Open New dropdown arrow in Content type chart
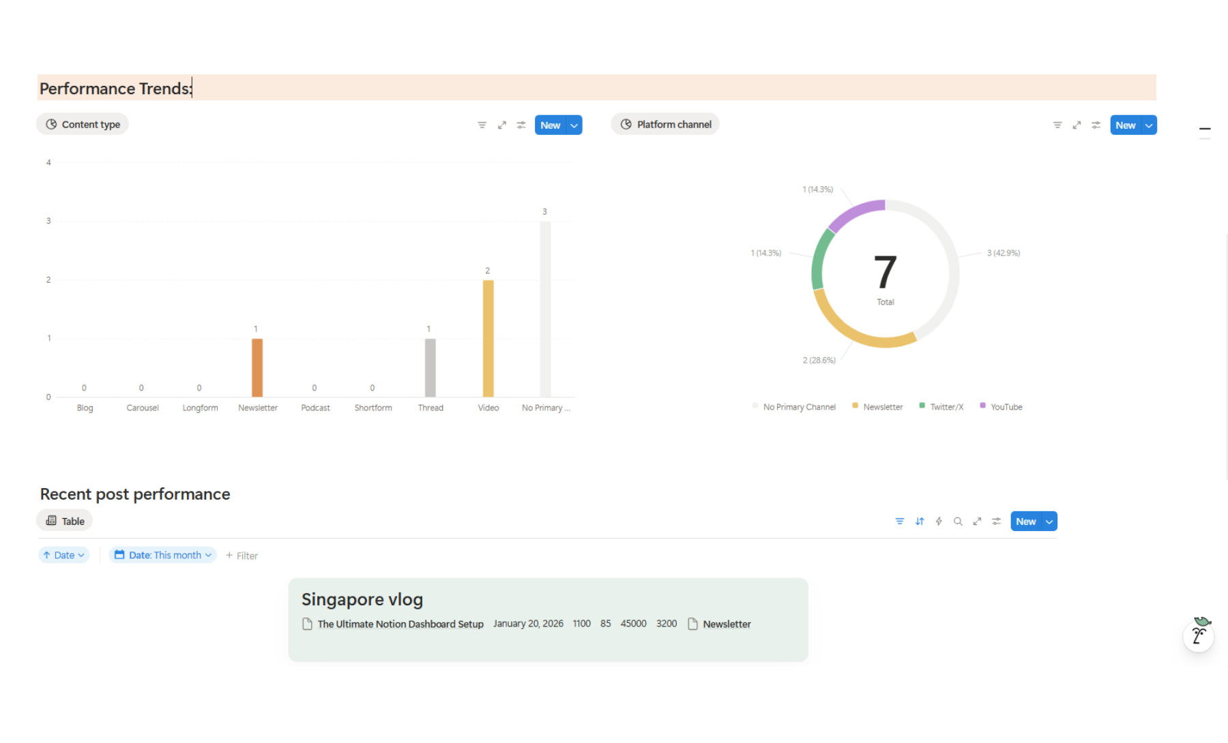 coord(574,125)
